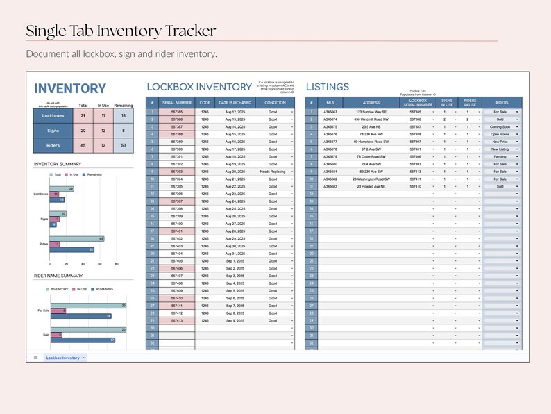
Task: Click the ADDRESS column header
Action: 371,103
